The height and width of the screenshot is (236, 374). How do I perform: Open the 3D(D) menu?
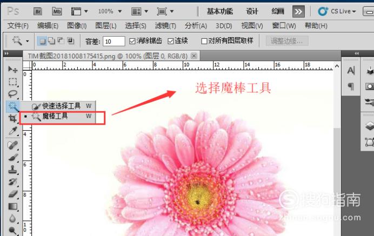tap(224, 25)
